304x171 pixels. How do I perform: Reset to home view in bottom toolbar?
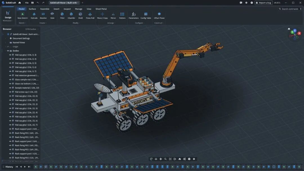pyautogui.click(x=180, y=159)
